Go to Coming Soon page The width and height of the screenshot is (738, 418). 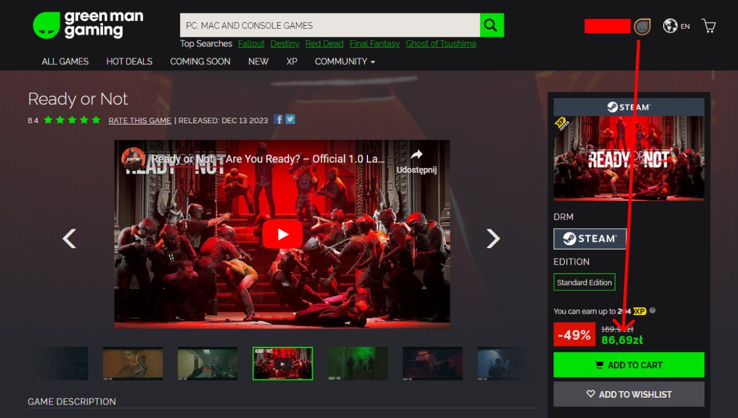[x=200, y=61]
